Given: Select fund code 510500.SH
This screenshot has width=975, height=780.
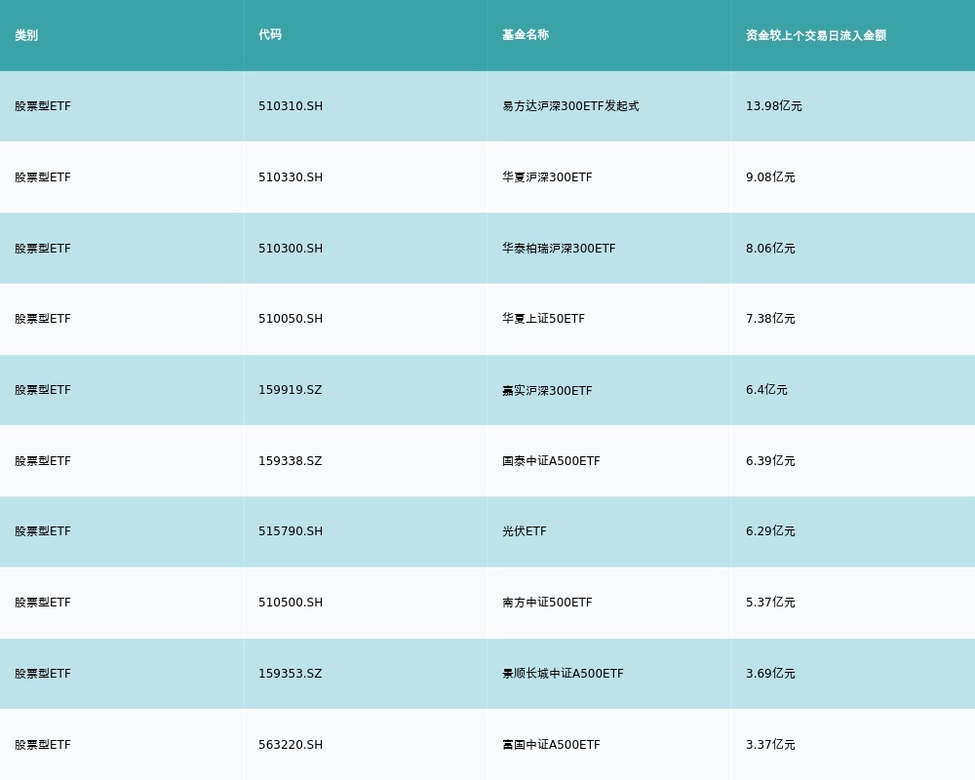Looking at the screenshot, I should point(291,603).
